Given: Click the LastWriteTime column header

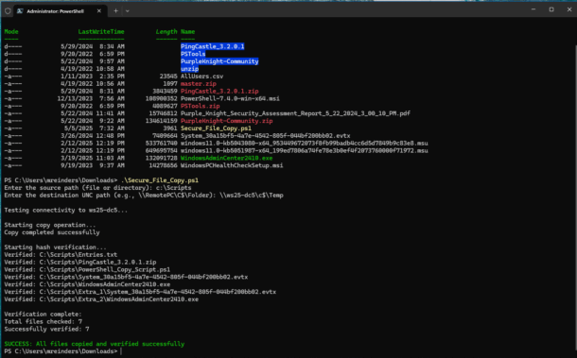Looking at the screenshot, I should pos(101,31).
